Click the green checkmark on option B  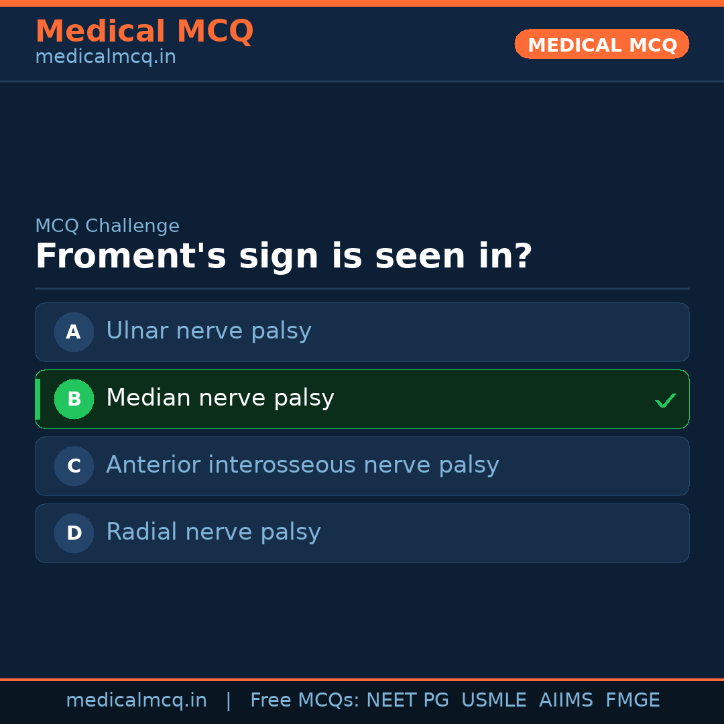[665, 400]
